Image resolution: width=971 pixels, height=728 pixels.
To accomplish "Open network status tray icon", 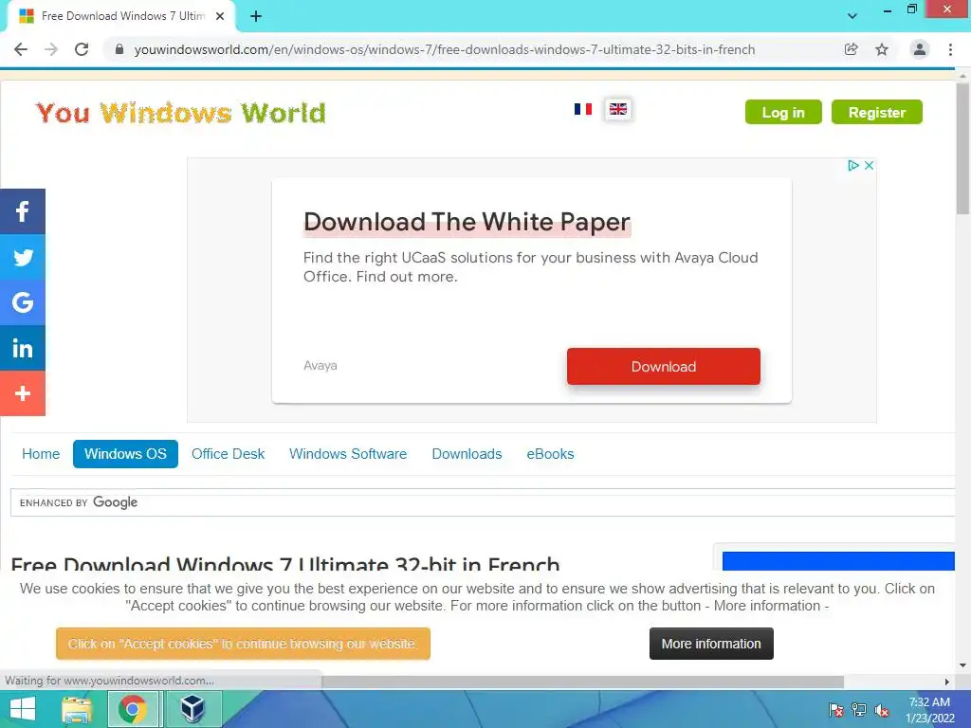I will [859, 710].
